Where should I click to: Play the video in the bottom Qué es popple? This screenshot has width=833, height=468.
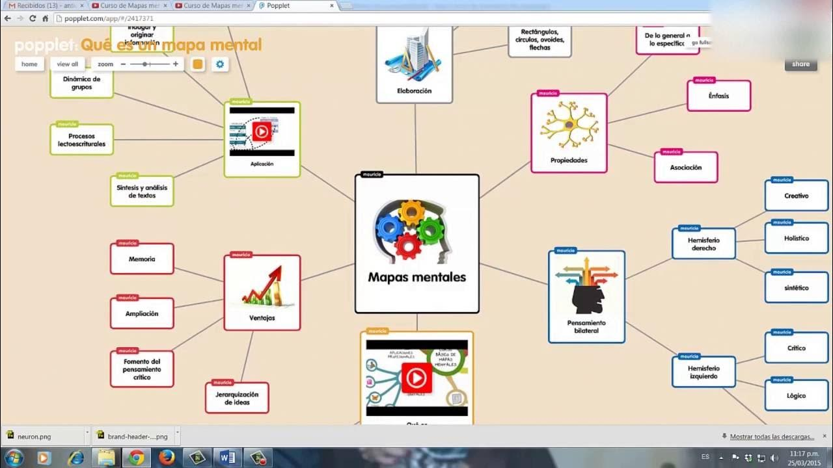[416, 378]
